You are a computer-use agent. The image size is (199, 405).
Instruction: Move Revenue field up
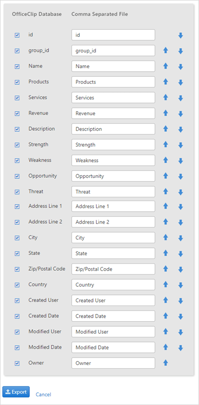tap(166, 113)
